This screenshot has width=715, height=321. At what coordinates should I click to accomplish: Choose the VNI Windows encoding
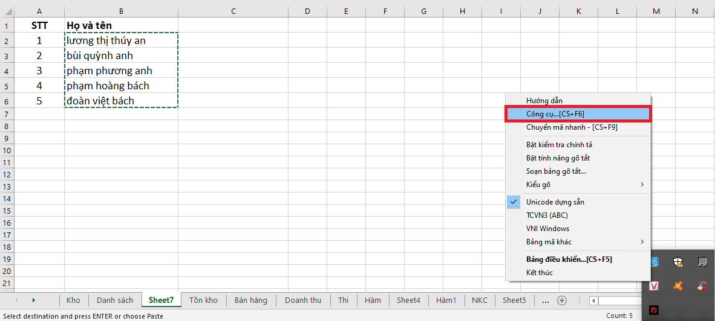click(547, 229)
